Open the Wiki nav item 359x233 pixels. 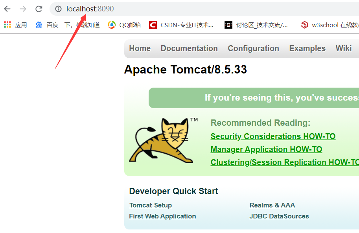tap(343, 48)
